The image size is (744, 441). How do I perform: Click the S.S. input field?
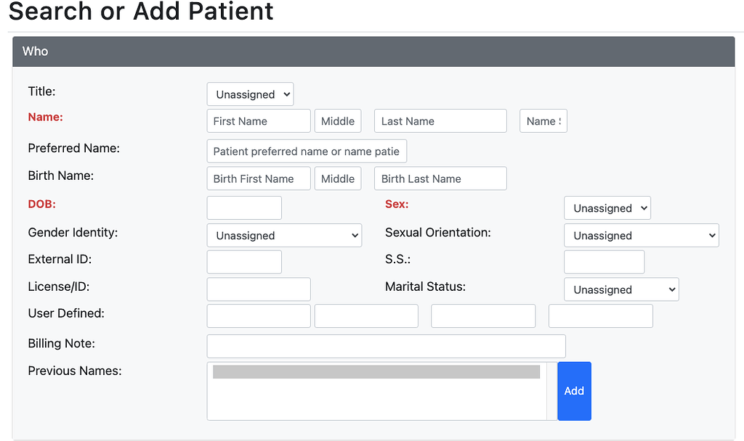[604, 261]
